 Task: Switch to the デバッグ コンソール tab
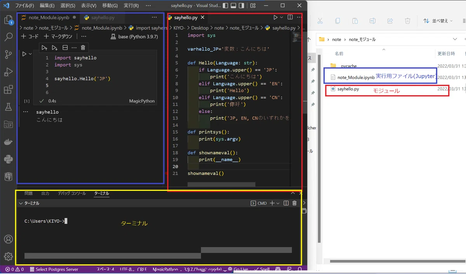pyautogui.click(x=72, y=193)
